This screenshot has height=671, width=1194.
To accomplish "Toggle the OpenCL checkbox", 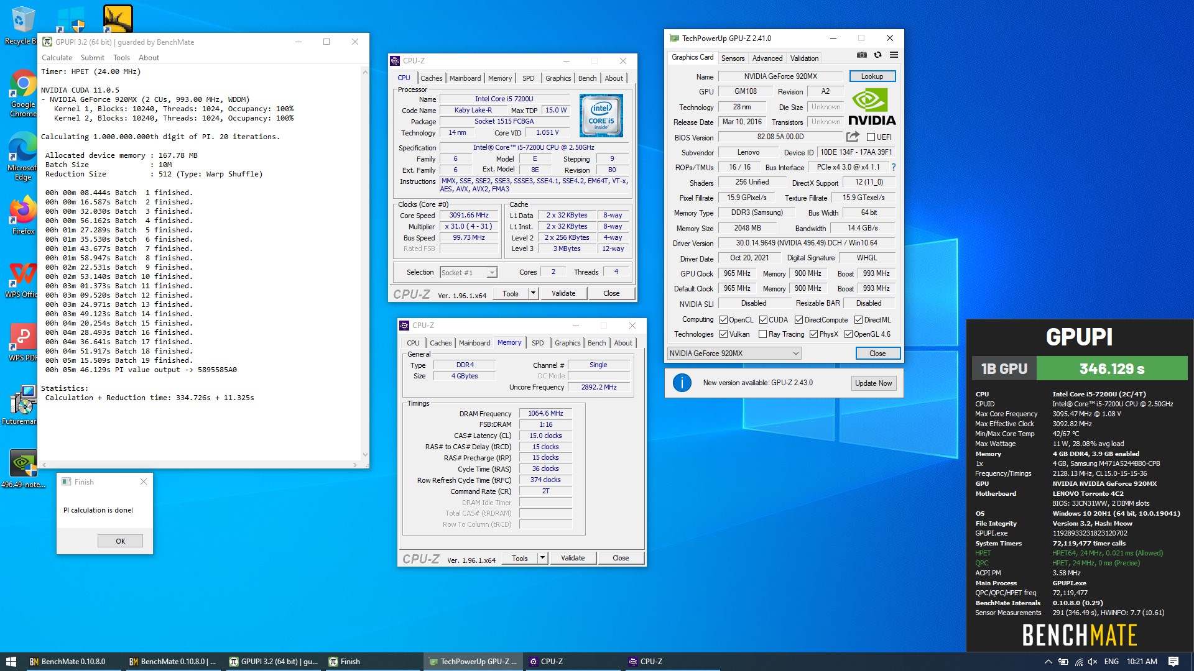I will pos(723,320).
